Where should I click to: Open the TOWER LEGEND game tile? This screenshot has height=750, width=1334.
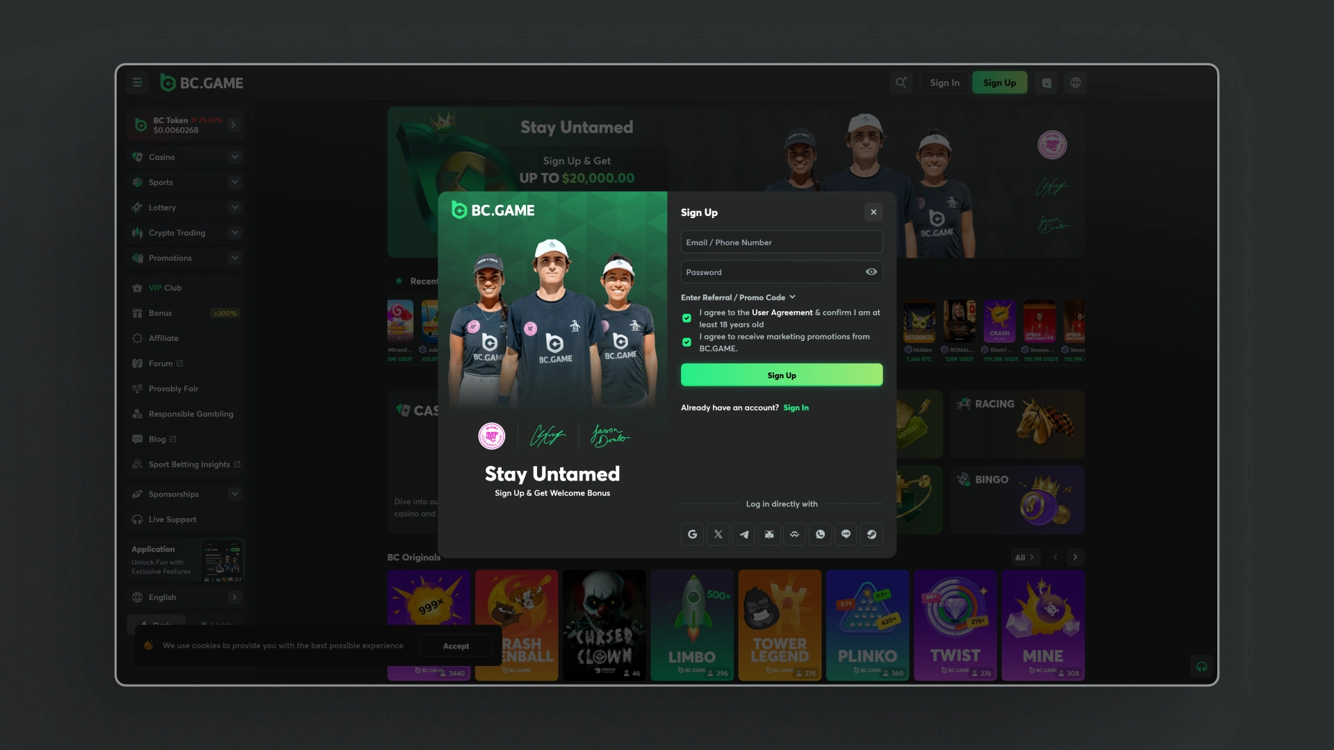tap(780, 624)
